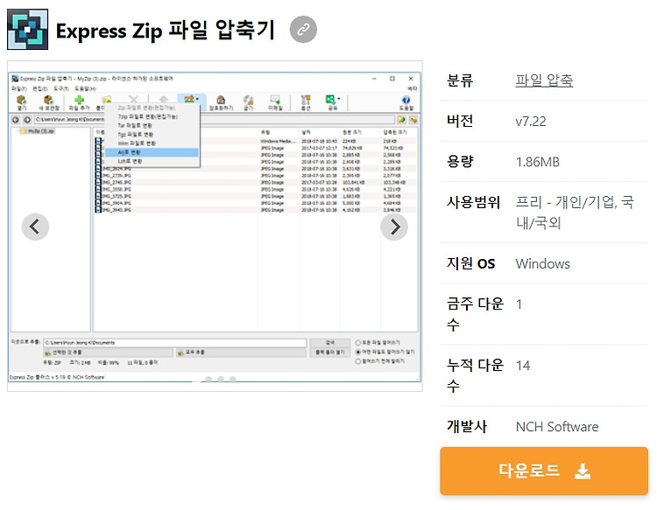The width and height of the screenshot is (657, 510).
Task: Click the 금주 다운 수 label
Action: tap(475, 314)
